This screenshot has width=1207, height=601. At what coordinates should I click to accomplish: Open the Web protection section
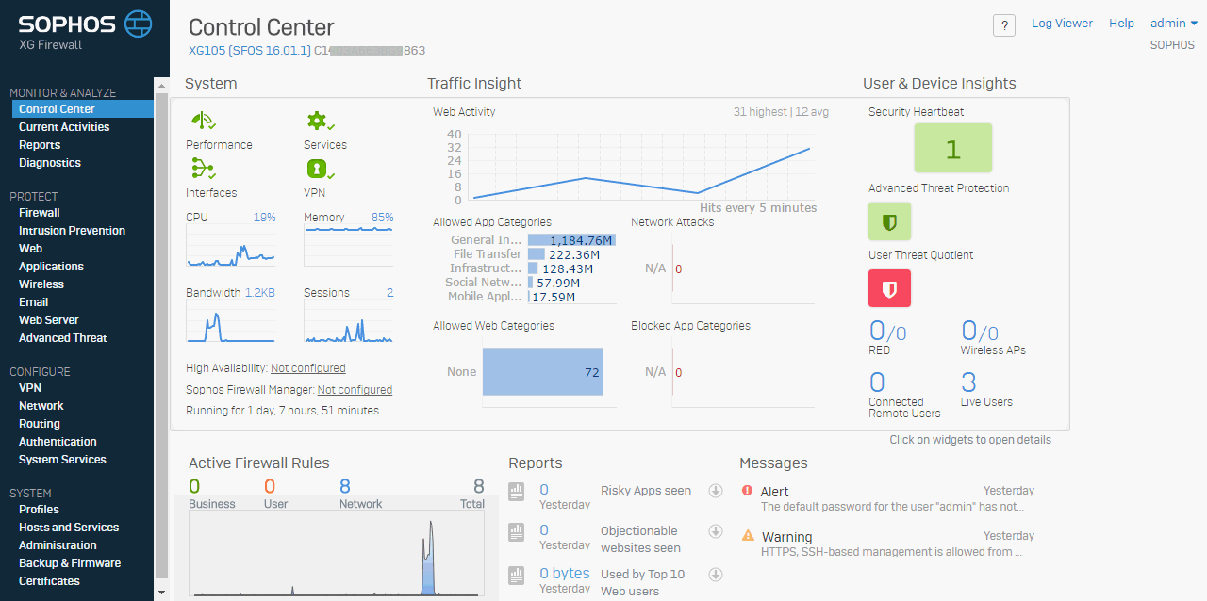(x=31, y=249)
